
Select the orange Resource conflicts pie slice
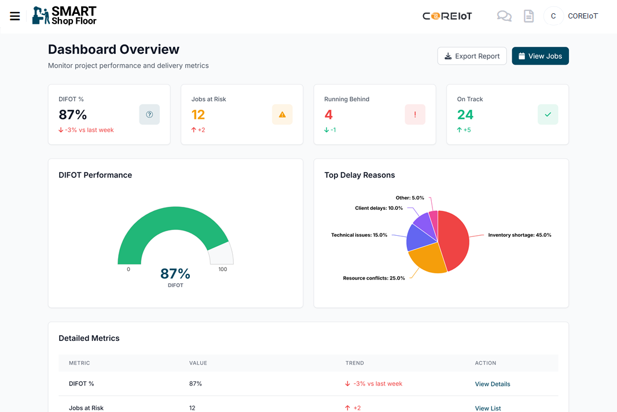point(428,260)
